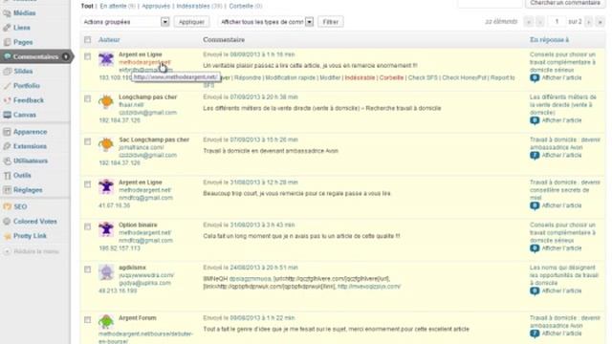Screen dimensions: 612x344
Task: Go to the first page of comments
Action: 529,22
